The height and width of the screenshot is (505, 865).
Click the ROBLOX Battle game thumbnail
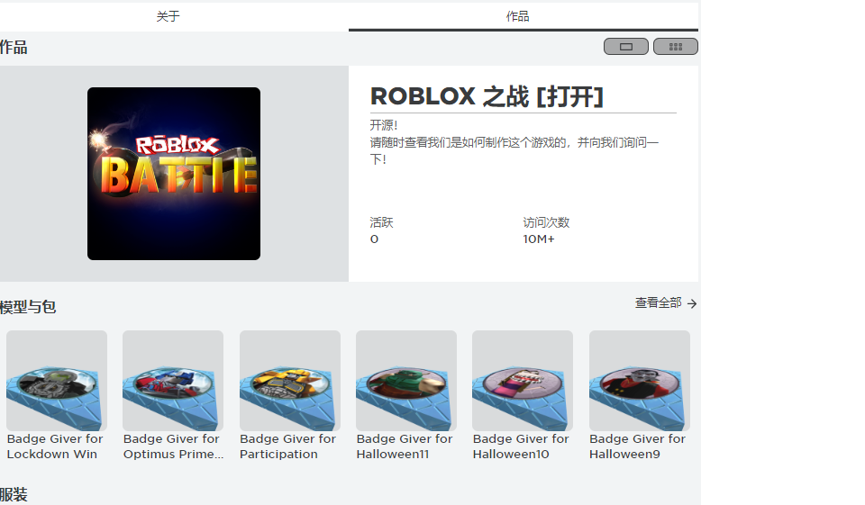click(x=174, y=174)
